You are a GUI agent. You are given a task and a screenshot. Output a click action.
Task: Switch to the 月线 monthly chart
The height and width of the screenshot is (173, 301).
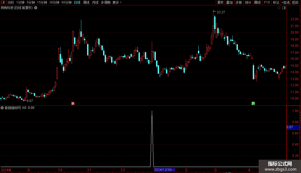tap(95, 2)
